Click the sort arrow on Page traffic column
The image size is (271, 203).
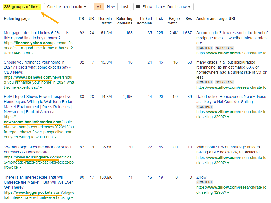point(179,18)
